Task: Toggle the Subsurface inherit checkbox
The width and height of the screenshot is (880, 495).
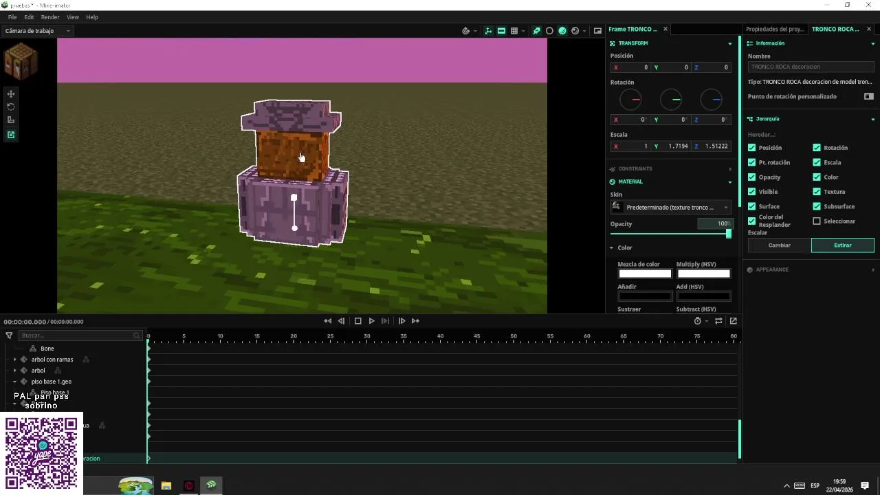Action: click(x=817, y=206)
